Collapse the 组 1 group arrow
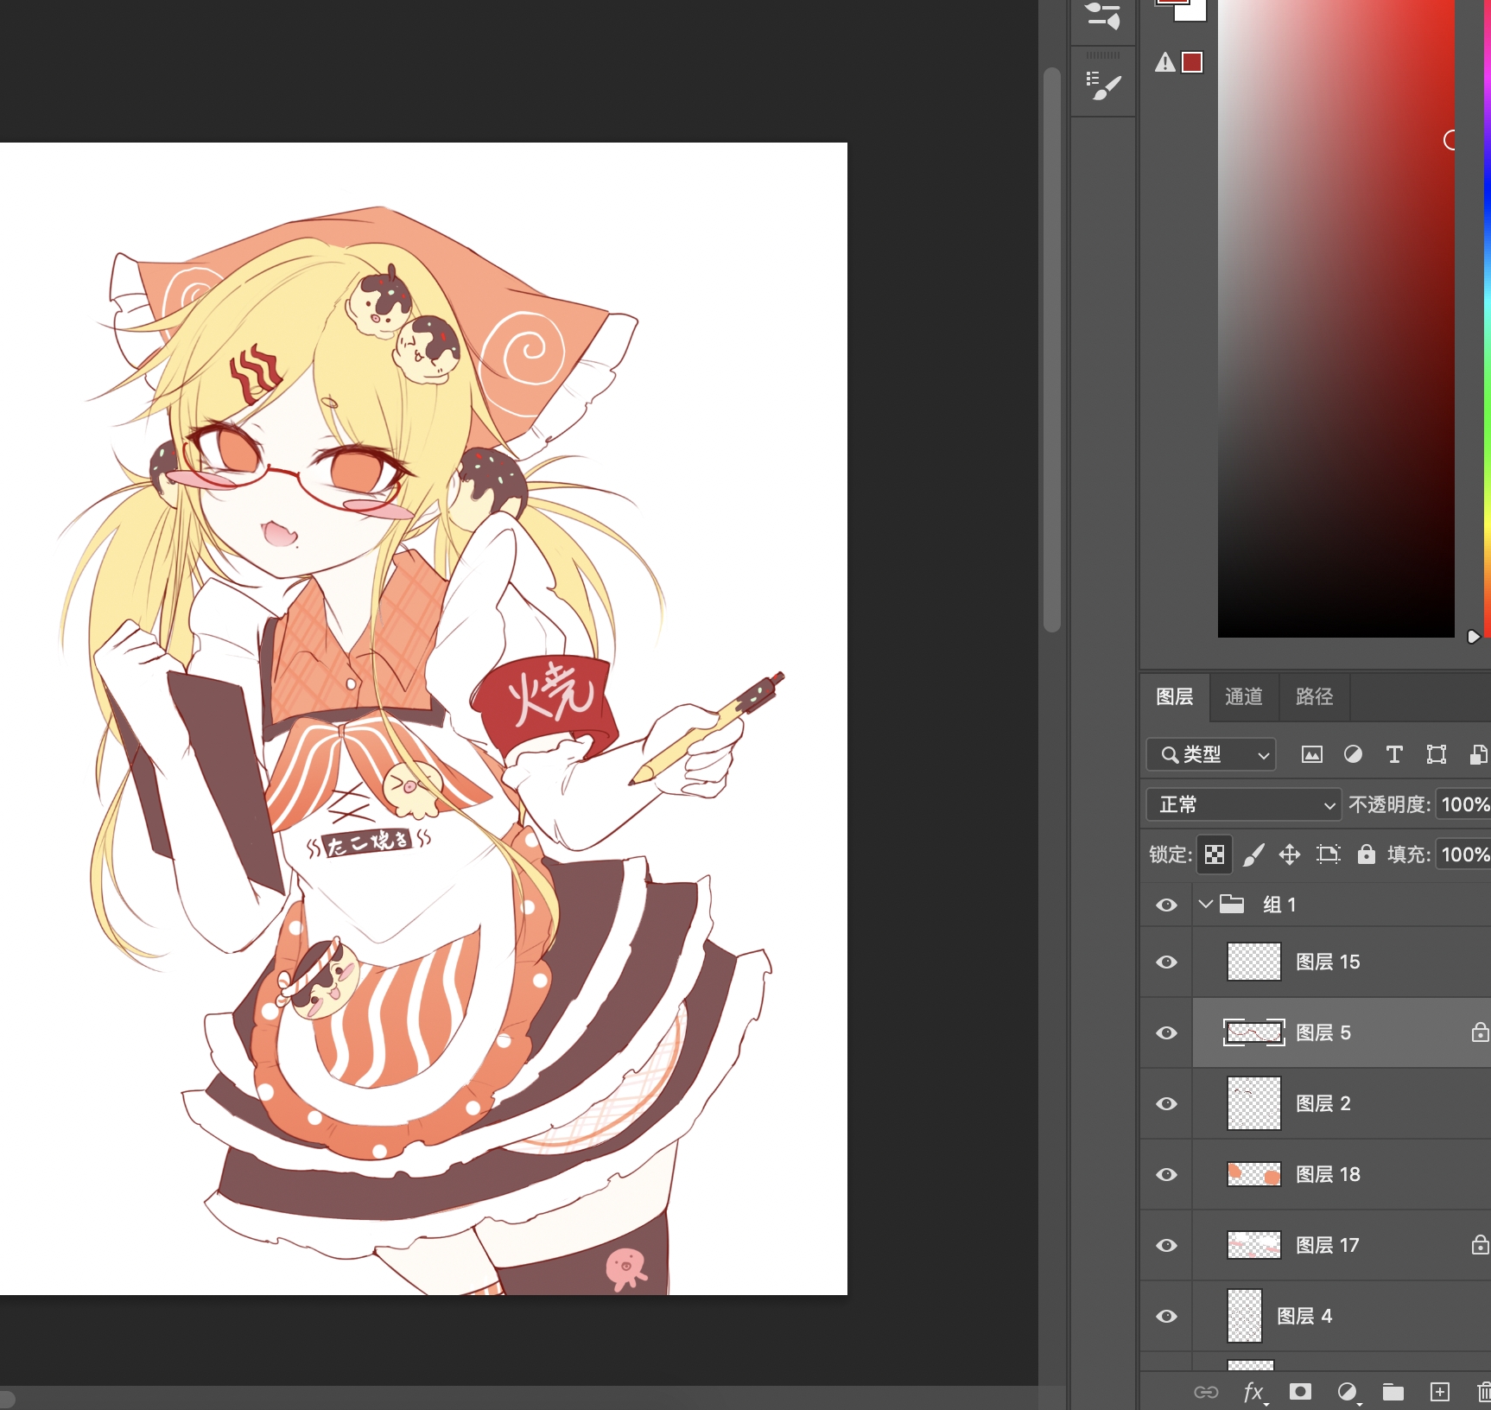The height and width of the screenshot is (1410, 1491). point(1206,905)
